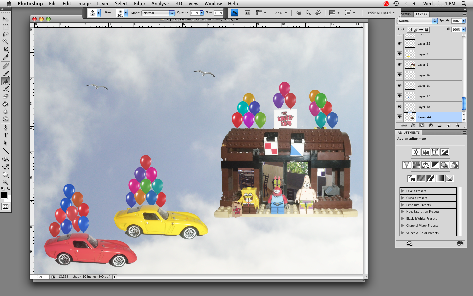This screenshot has width=473, height=296.
Task: Switch to Adjustments tab
Action: point(409,132)
